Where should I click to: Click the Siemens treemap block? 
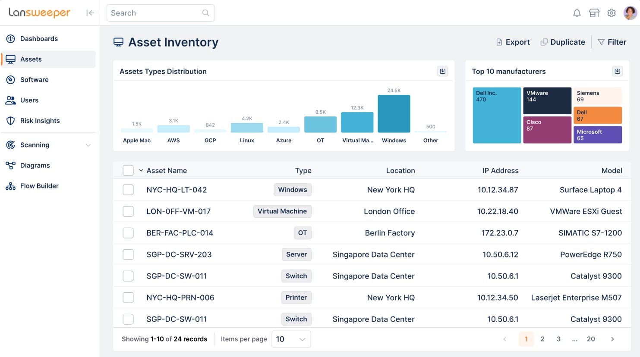598,96
